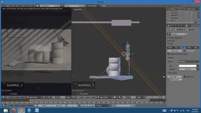
Task: Set lamp type to Spot
Action: coord(183,48)
